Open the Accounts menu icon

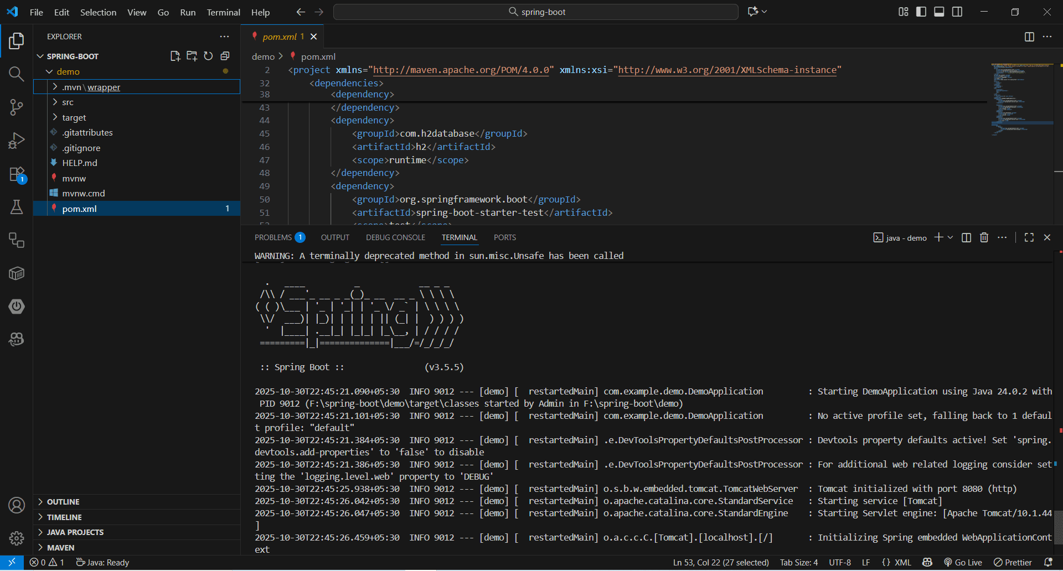coord(17,505)
